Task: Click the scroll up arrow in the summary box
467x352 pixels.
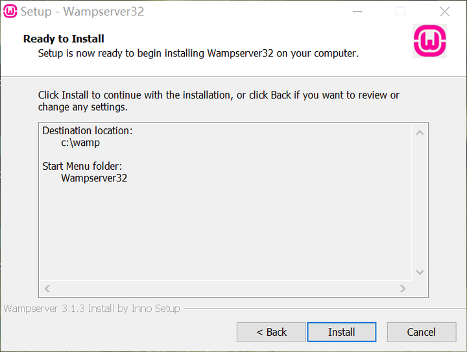Action: click(x=420, y=133)
